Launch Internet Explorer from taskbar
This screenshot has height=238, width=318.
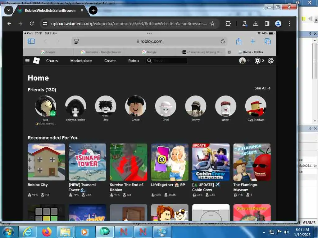(28, 232)
